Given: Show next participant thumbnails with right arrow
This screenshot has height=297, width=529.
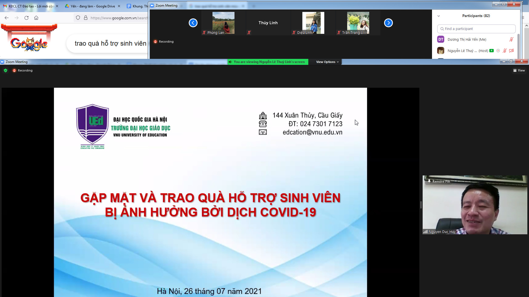Looking at the screenshot, I should click(388, 23).
